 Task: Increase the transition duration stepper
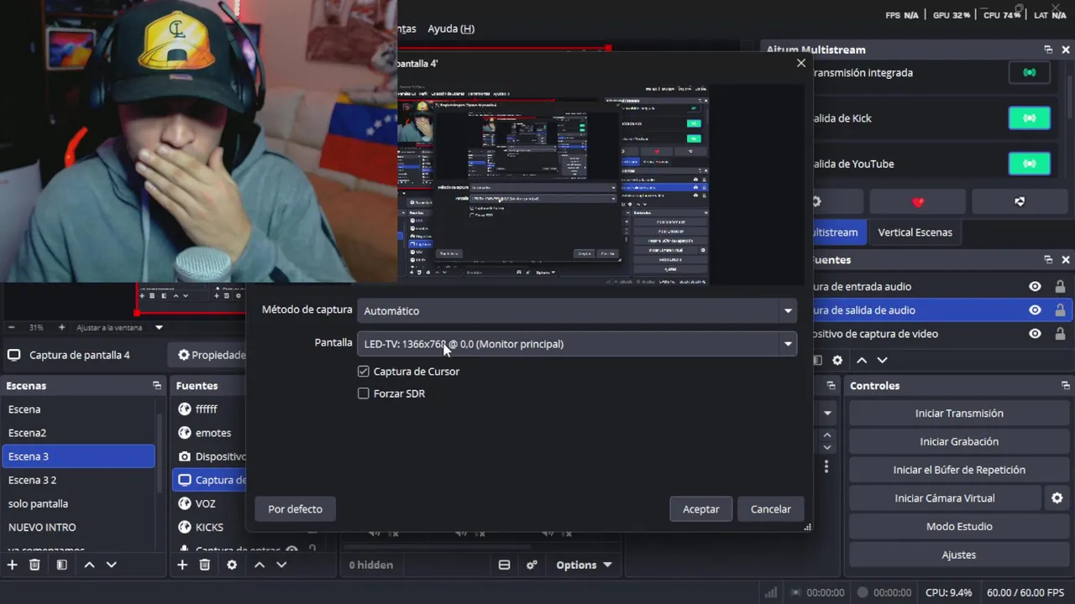[827, 435]
